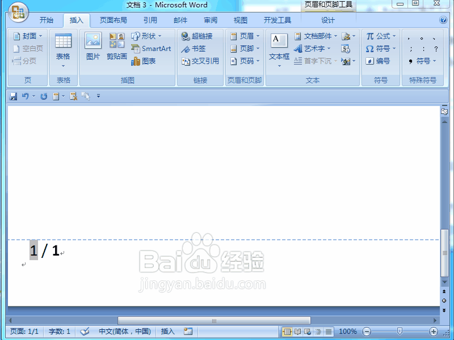Viewport: 454px width, 340px height.
Task: Zoom out with the minus button
Action: [x=366, y=331]
